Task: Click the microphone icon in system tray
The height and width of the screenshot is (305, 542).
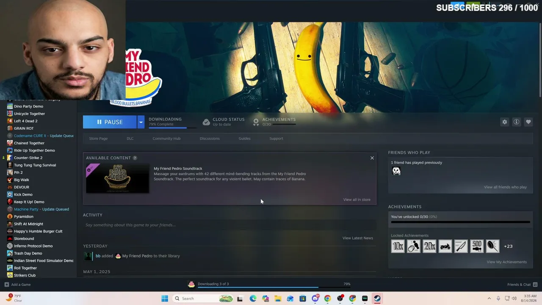Action: (x=498, y=299)
